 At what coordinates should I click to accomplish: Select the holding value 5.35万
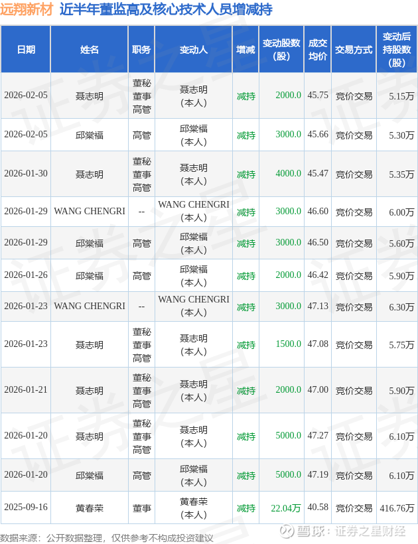[x=401, y=174]
